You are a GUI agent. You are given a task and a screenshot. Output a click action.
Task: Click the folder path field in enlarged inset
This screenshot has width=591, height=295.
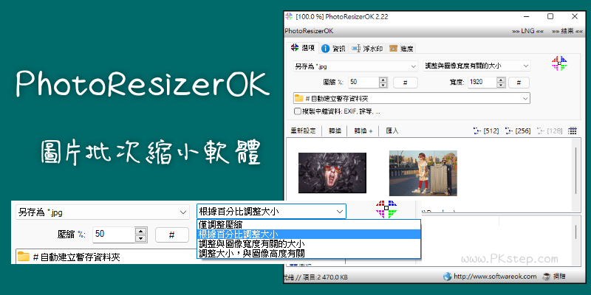tap(106, 257)
